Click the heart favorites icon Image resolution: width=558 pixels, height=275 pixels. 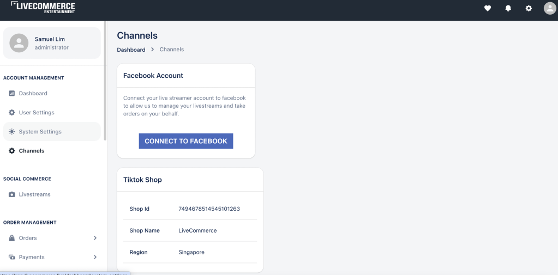click(x=488, y=8)
